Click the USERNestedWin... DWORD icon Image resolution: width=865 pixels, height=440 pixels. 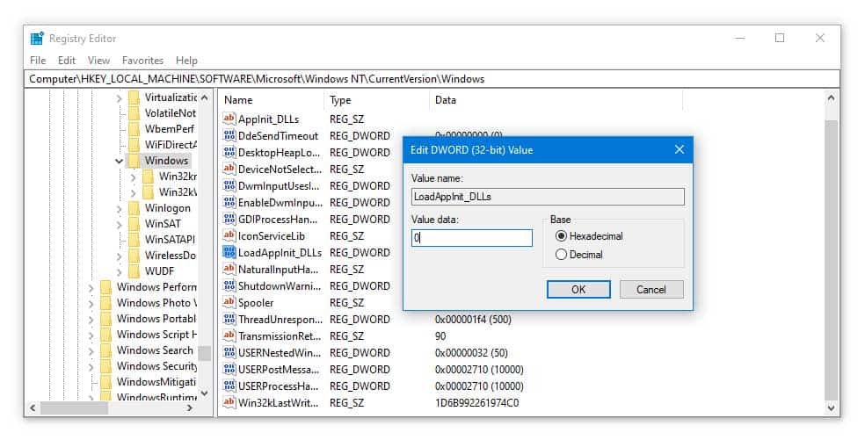[229, 352]
